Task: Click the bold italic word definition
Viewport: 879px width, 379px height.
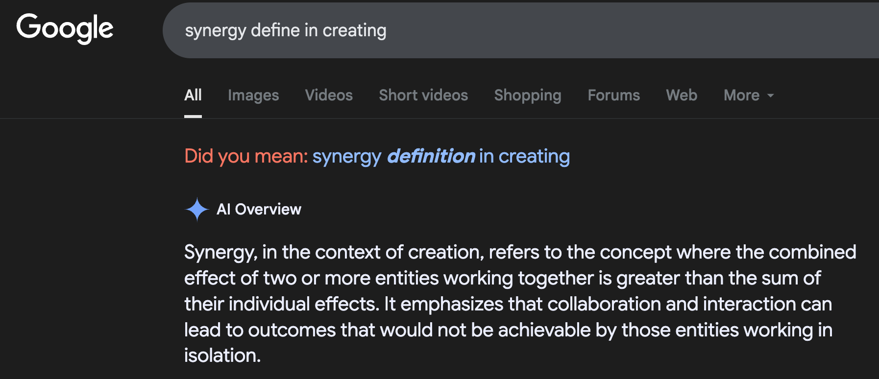Action: tap(431, 156)
